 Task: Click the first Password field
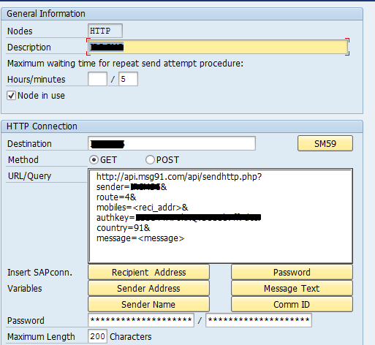pyautogui.click(x=141, y=320)
